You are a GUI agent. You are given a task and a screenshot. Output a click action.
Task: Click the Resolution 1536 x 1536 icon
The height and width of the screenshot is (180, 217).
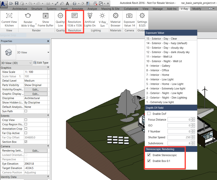(x=74, y=15)
